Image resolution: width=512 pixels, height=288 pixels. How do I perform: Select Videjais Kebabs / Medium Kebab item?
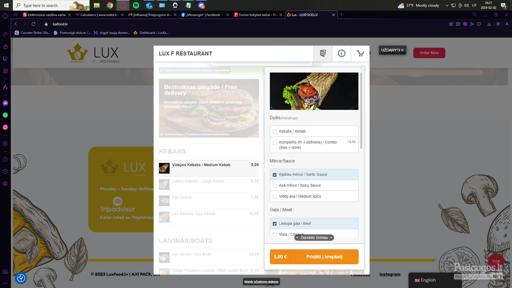pos(209,168)
